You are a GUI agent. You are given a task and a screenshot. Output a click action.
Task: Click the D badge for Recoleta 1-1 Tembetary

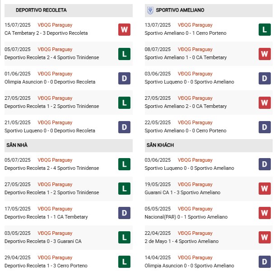click(x=124, y=213)
